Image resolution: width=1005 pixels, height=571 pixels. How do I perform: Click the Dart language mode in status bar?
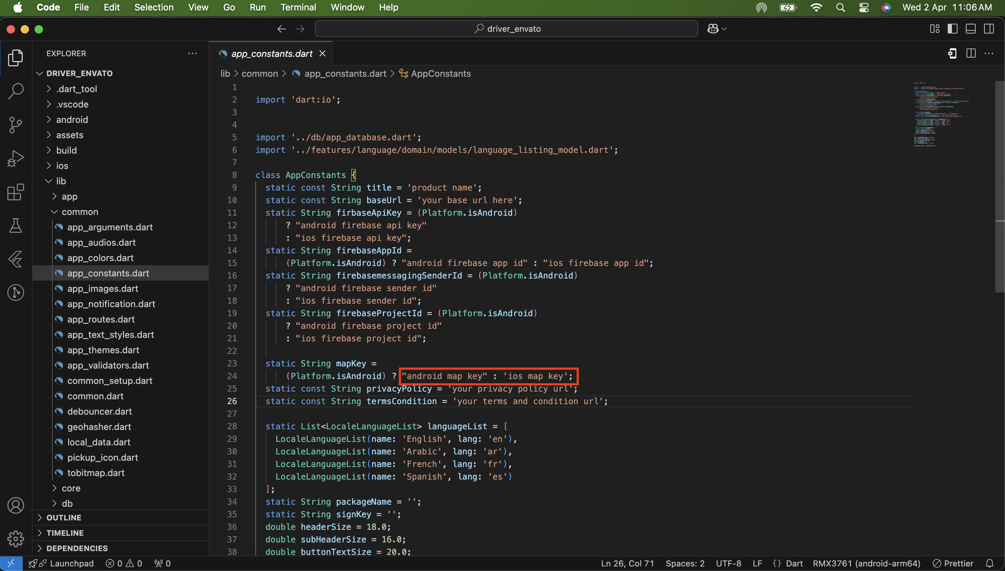794,564
